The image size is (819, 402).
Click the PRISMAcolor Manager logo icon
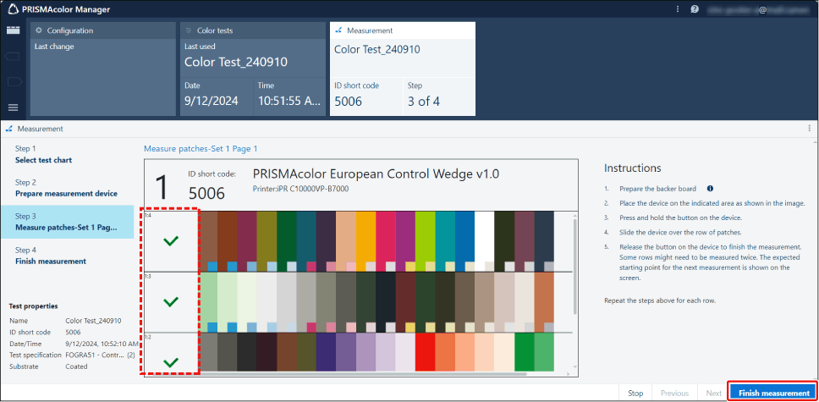click(14, 9)
